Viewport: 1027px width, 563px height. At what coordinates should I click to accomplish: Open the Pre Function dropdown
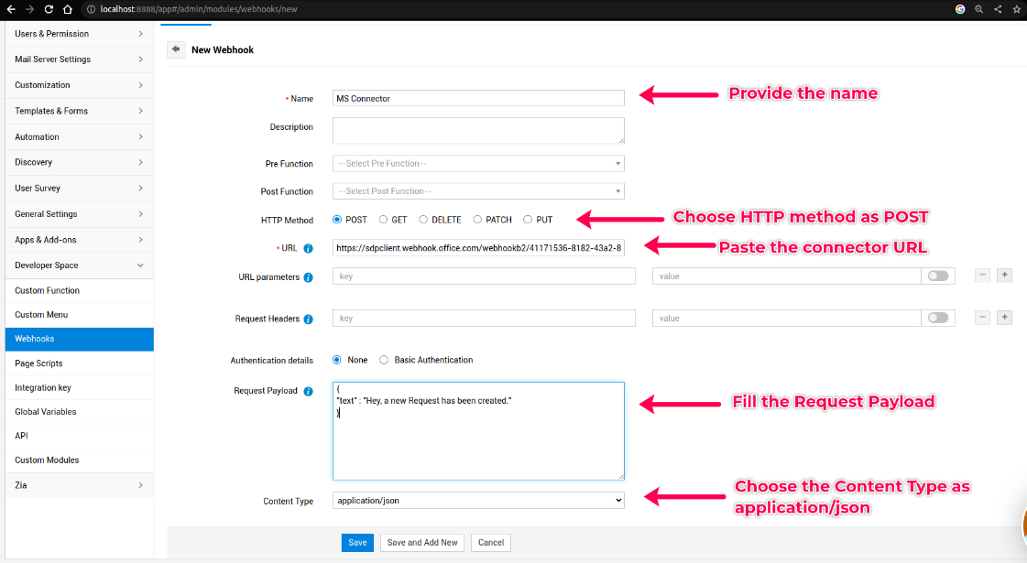pos(478,164)
